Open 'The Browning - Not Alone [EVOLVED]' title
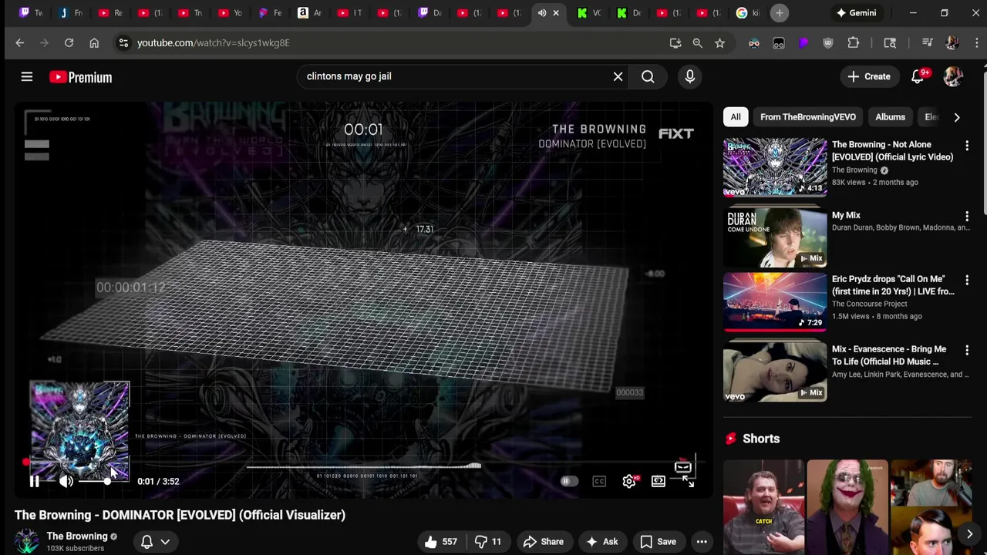 (x=892, y=151)
